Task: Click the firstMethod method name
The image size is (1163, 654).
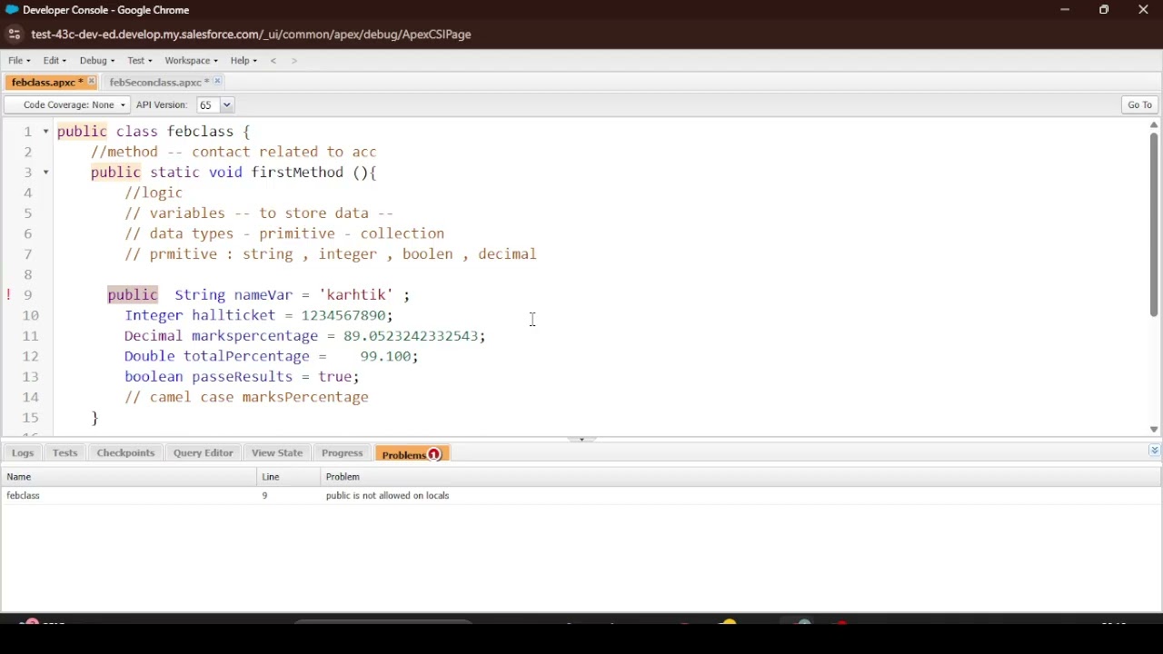Action: pos(298,173)
